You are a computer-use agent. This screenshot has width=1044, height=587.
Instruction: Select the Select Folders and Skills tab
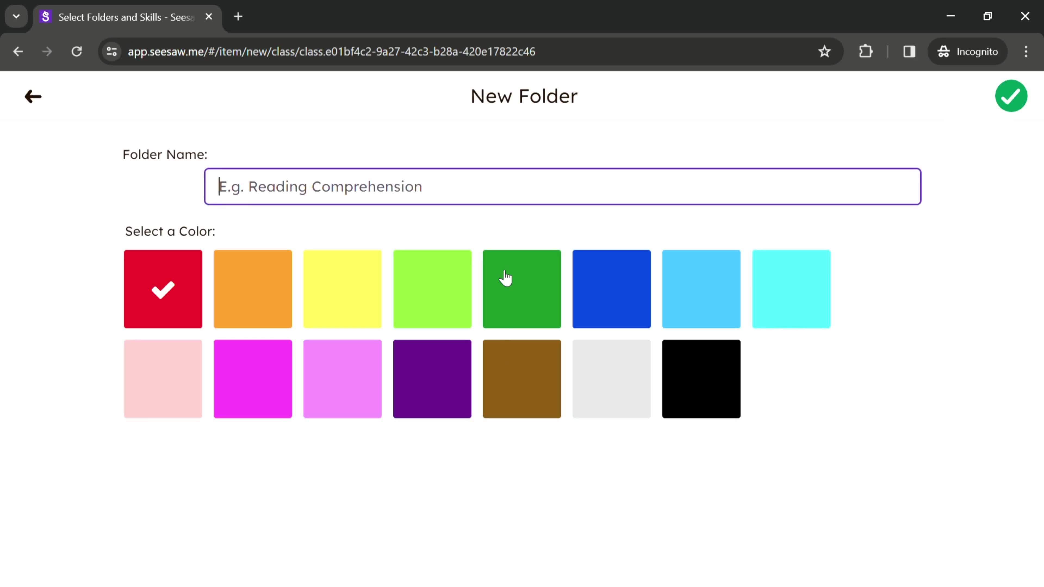[127, 17]
